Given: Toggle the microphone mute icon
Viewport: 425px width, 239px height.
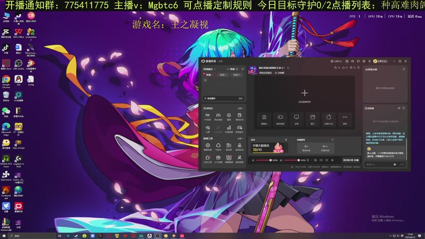Looking at the screenshot, I should point(253,160).
